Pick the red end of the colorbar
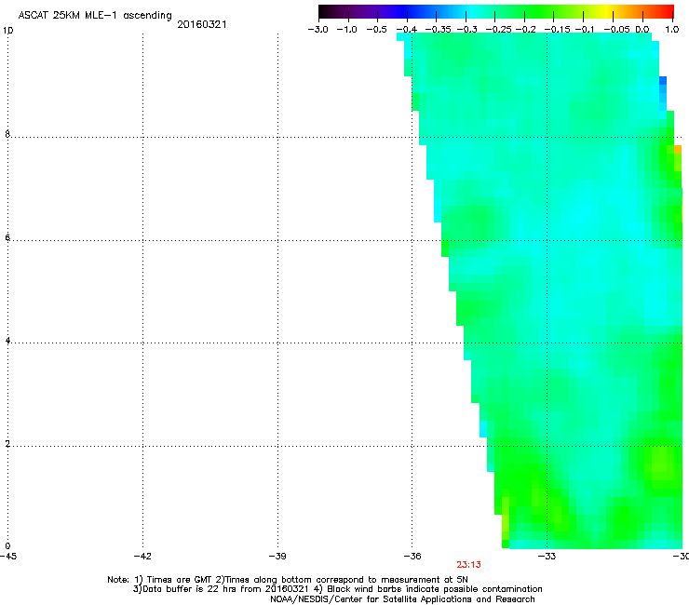689x605 pixels. tap(666, 11)
